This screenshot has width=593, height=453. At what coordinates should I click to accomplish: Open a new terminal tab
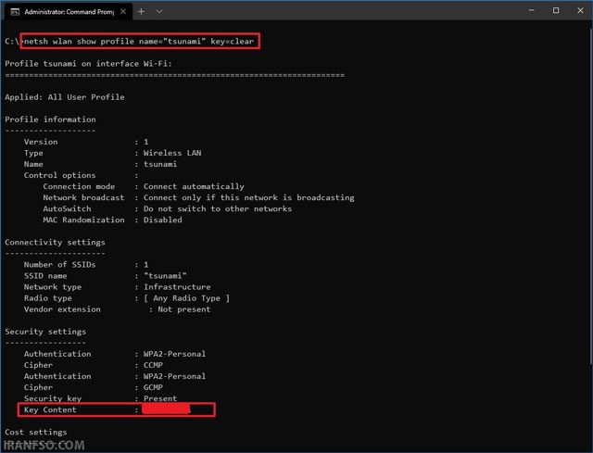tap(141, 11)
